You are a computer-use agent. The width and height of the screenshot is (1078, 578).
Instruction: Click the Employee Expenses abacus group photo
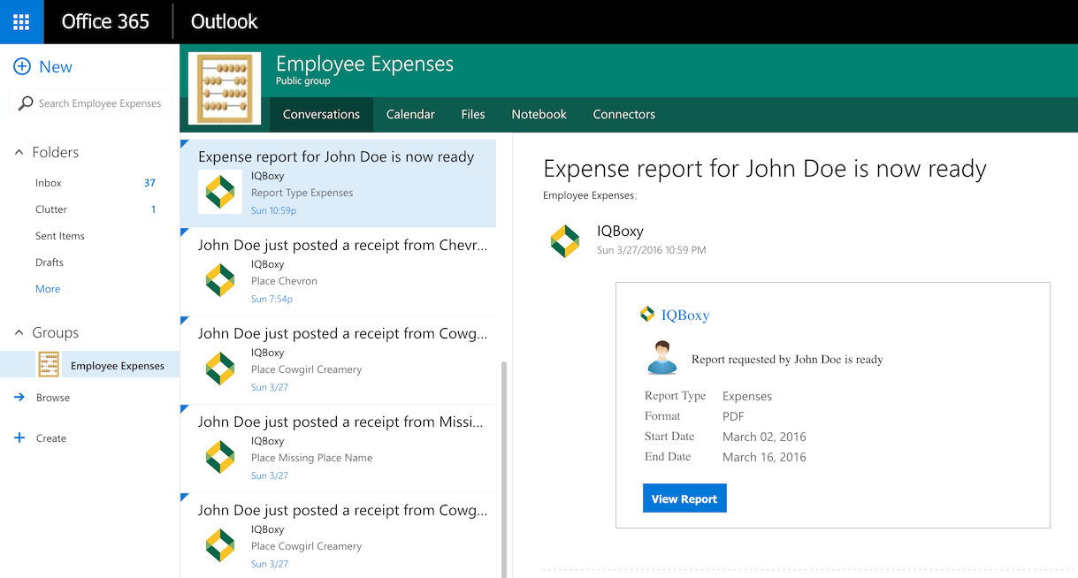pyautogui.click(x=225, y=88)
